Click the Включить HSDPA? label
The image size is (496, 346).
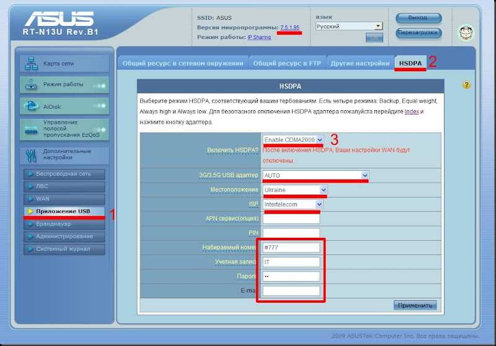coord(232,150)
